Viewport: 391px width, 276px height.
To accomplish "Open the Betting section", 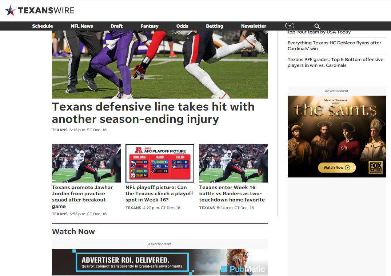I will (x=215, y=26).
